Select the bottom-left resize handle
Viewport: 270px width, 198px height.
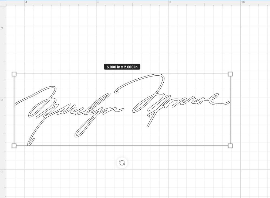[14, 146]
